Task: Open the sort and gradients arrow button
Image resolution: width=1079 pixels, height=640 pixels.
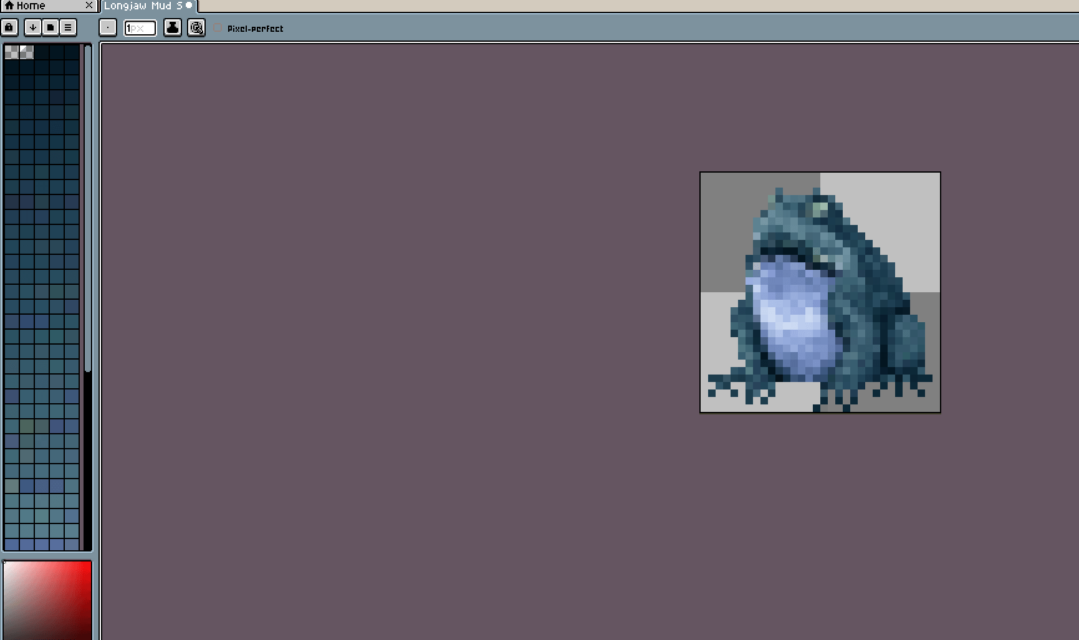Action: tap(32, 27)
